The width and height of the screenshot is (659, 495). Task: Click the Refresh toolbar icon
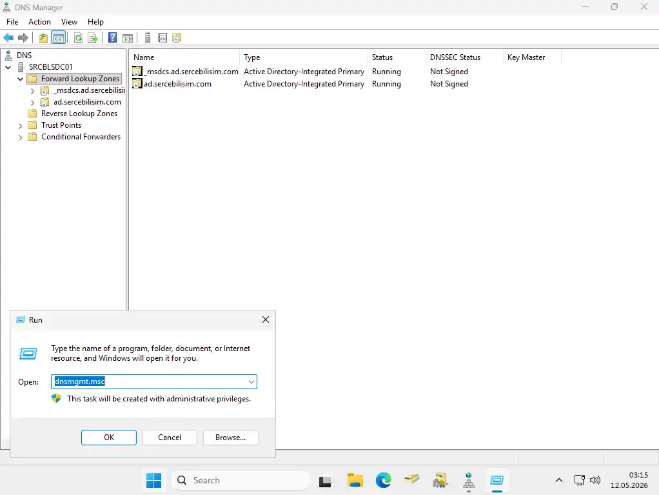[78, 38]
